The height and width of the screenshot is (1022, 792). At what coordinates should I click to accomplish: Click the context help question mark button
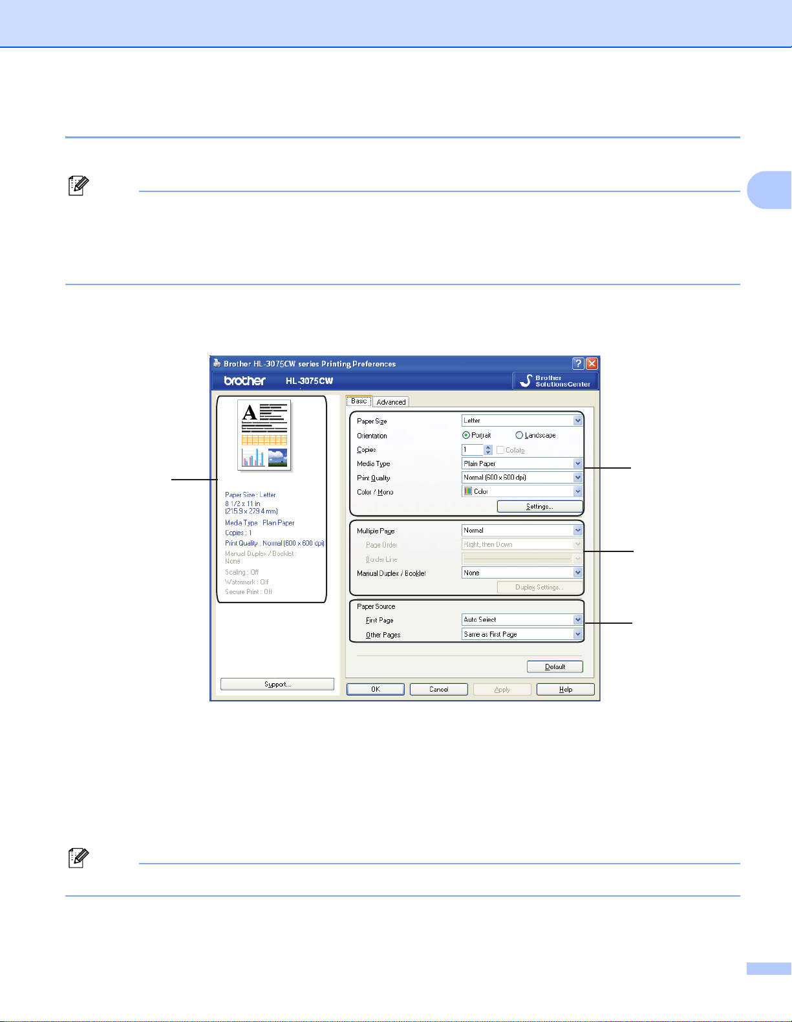(579, 364)
